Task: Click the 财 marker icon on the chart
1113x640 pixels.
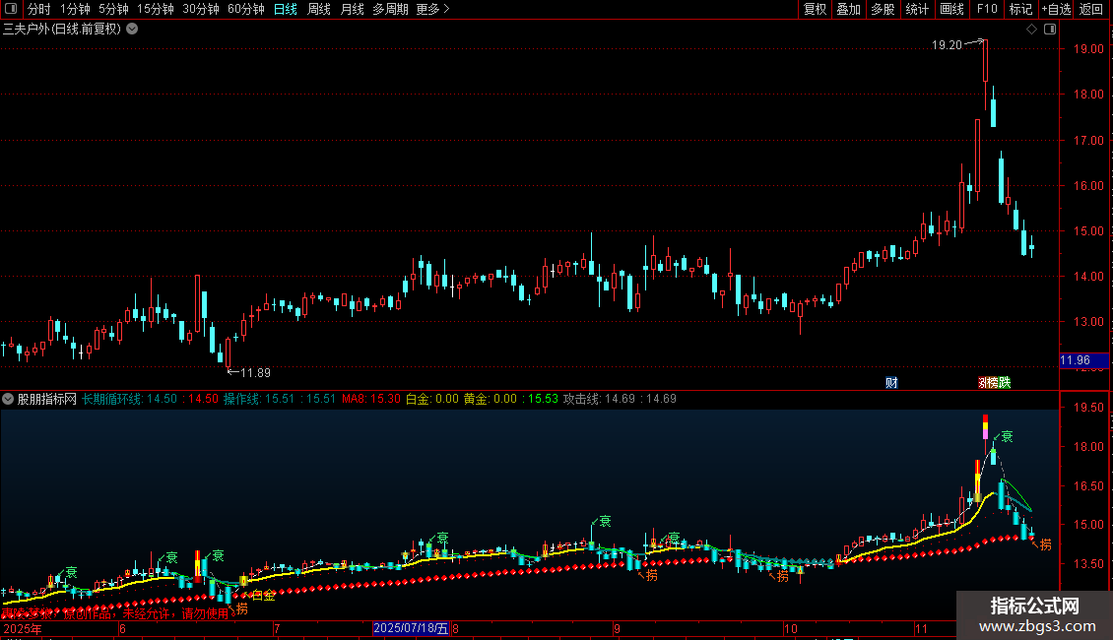Action: pos(891,382)
